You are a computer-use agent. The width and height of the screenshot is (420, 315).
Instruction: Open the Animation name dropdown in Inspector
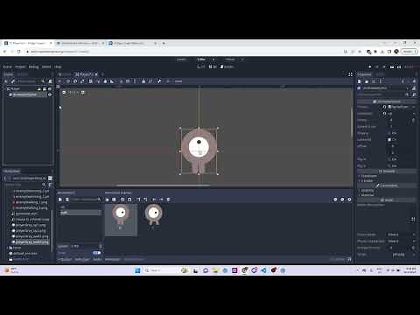point(414,114)
